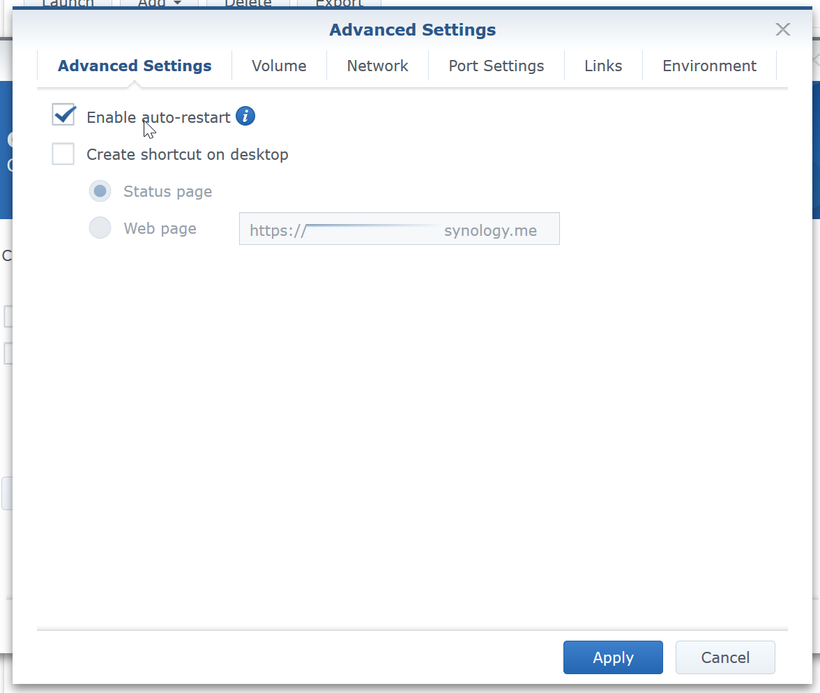Click the Advanced Settings dialog title bar

tap(412, 30)
